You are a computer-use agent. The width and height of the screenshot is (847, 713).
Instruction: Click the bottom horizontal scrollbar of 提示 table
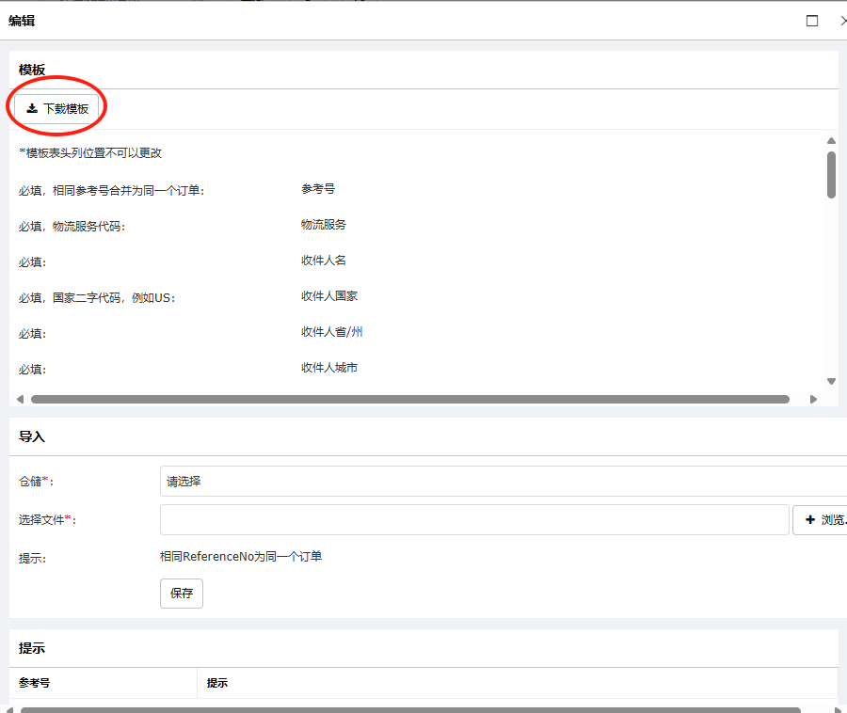tap(409, 709)
